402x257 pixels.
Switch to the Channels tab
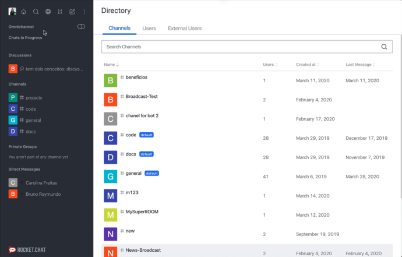pyautogui.click(x=119, y=28)
